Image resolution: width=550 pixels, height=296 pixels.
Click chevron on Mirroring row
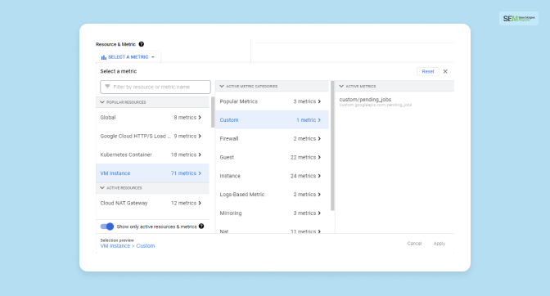(319, 213)
